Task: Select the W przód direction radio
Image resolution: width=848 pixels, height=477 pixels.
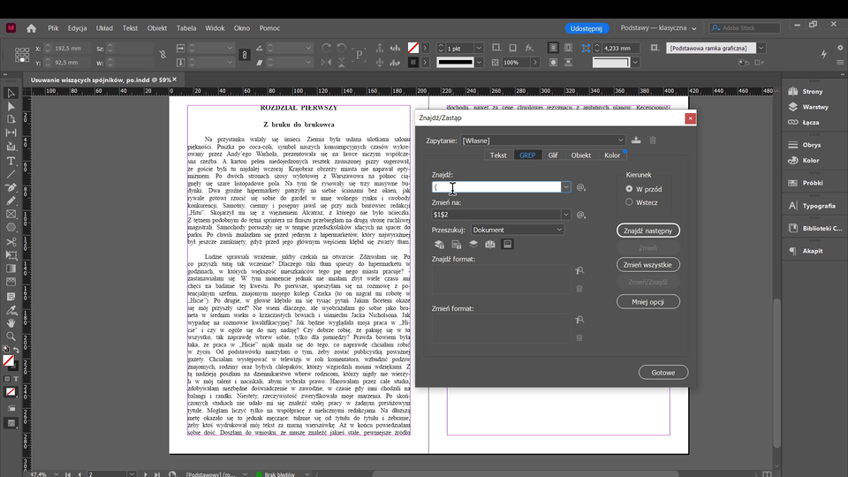Action: coord(630,189)
